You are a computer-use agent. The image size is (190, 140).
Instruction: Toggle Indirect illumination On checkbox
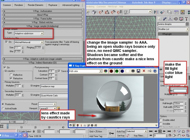tap(5, 67)
